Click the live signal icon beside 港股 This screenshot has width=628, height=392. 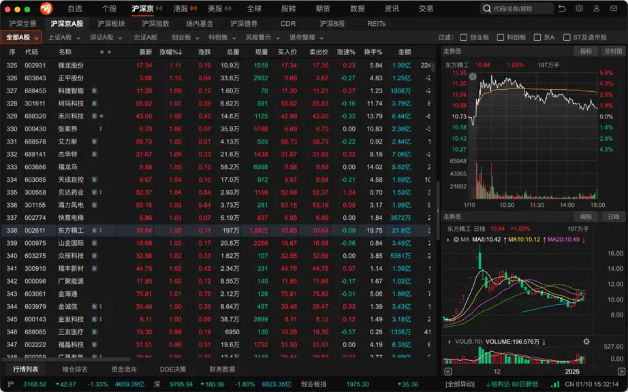coord(193,8)
